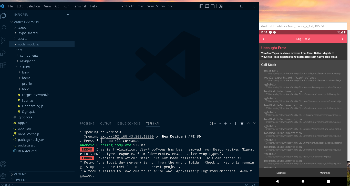Switch to the OUTPUT tab

(106, 123)
